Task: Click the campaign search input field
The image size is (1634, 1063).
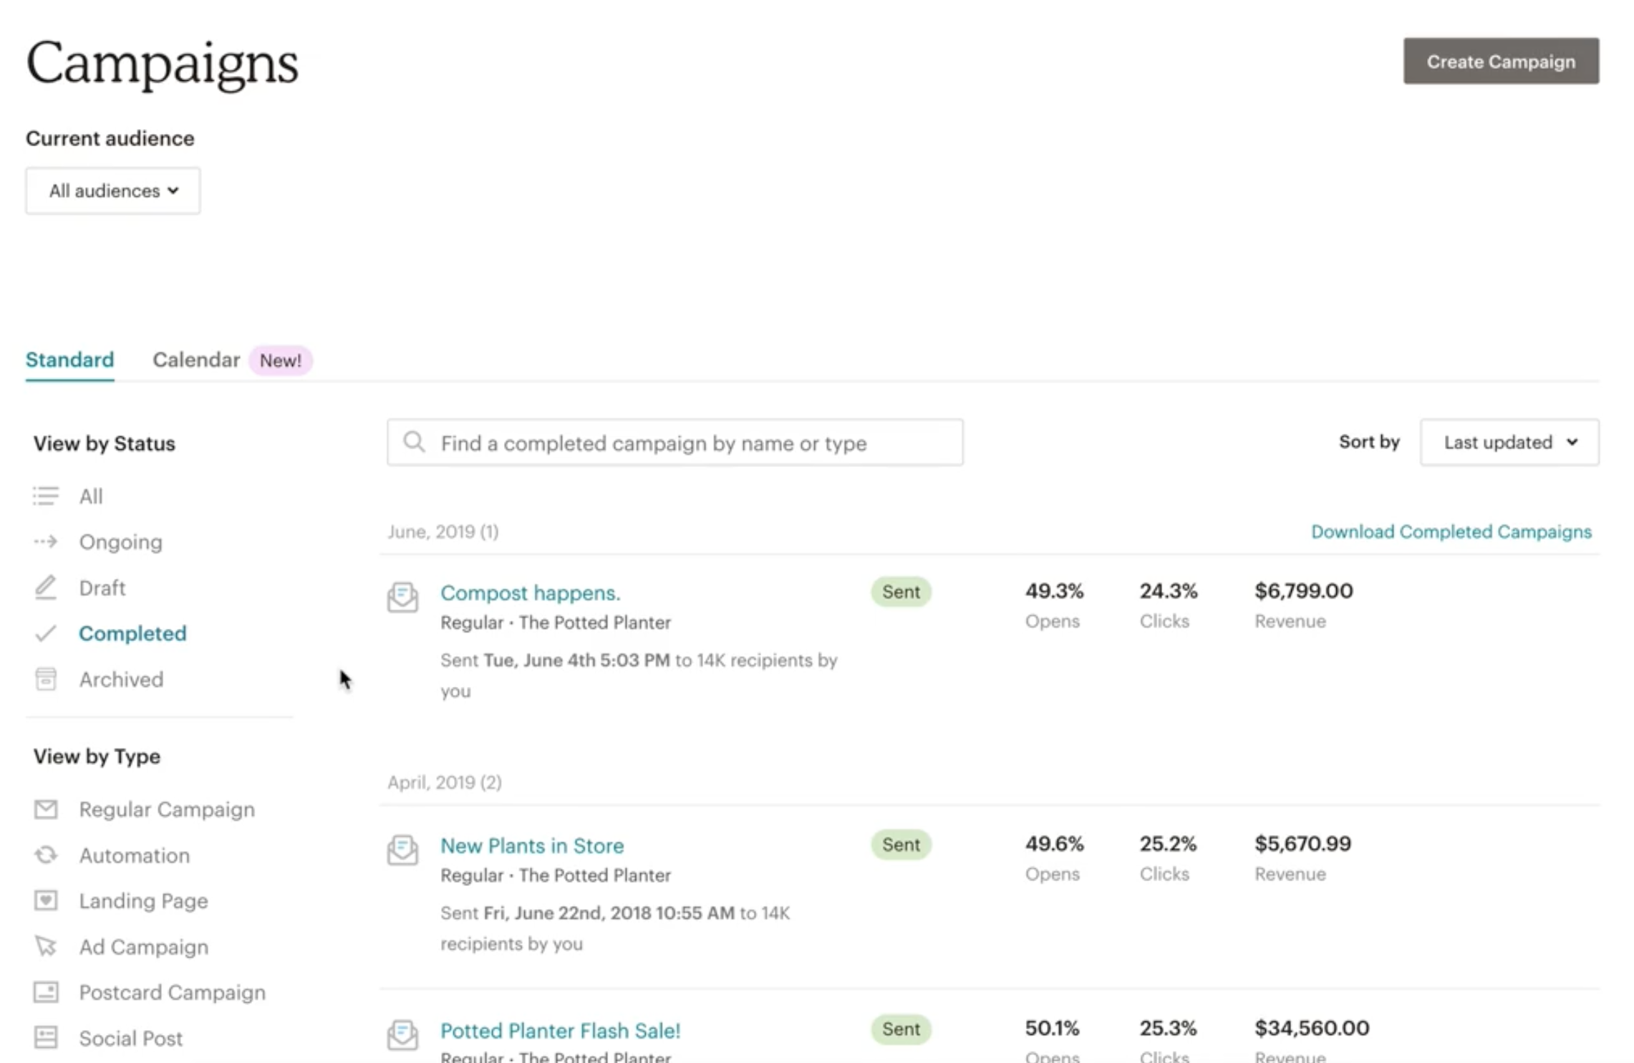Action: coord(673,442)
